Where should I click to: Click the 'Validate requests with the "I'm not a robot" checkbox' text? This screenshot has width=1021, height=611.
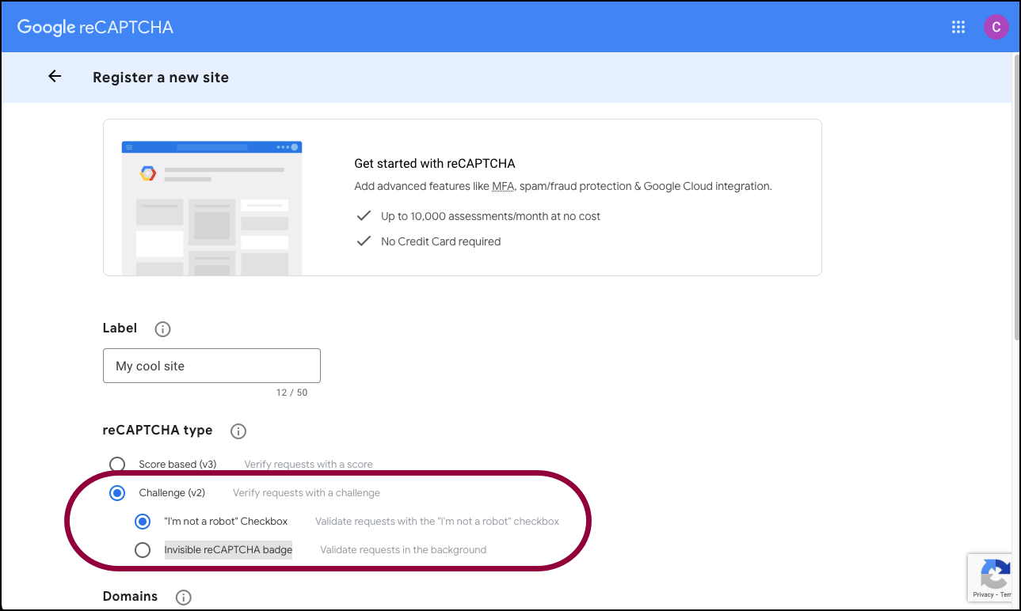coord(437,522)
